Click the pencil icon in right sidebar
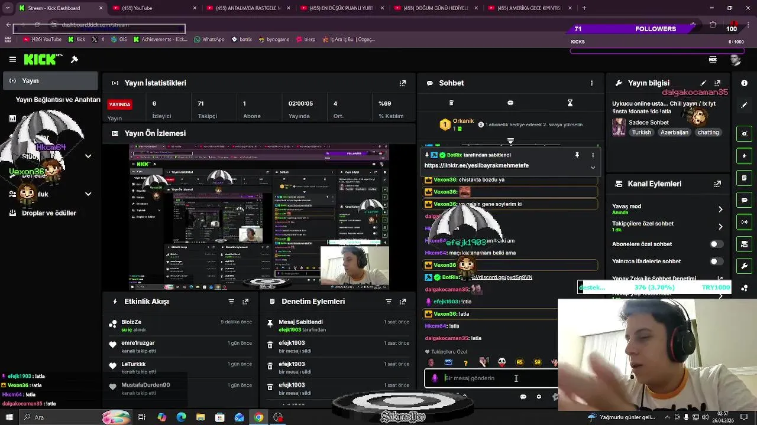This screenshot has height=425, width=757. coord(744,105)
